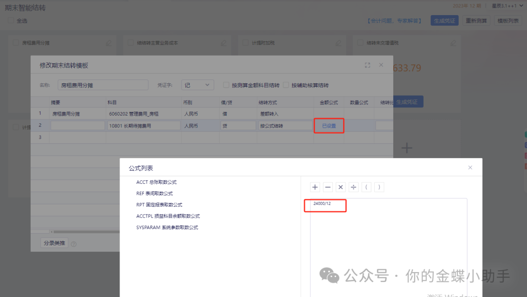This screenshot has width=527, height=297.
Task: Insert the divide operator into formula
Action: point(353,187)
